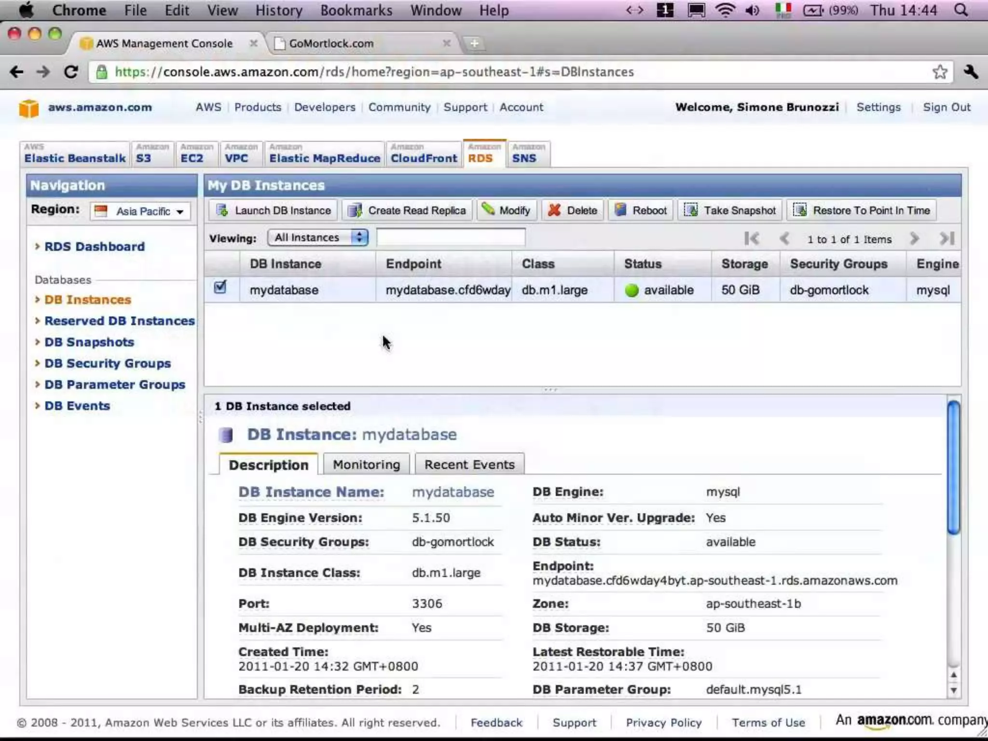
Task: Expand the DB Snapshots navigation item
Action: (89, 342)
